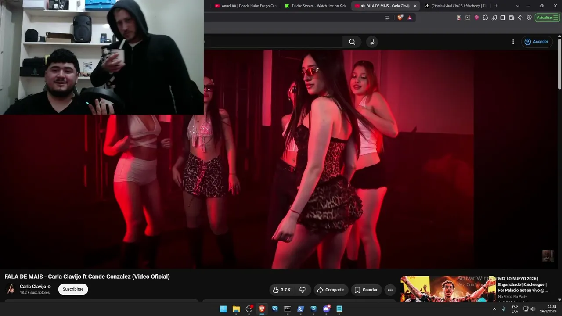Switch to the Tulche Stream Kick tab
The image size is (562, 316).
[x=316, y=6]
